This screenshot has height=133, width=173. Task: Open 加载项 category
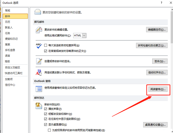(x=15, y=79)
